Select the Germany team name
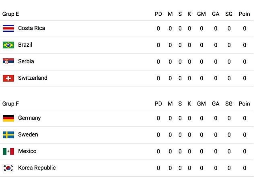 point(29,118)
